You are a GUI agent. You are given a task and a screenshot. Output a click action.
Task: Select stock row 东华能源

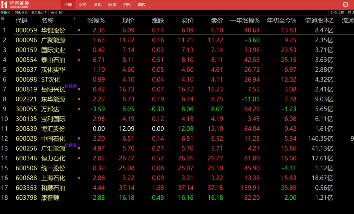coord(177,99)
